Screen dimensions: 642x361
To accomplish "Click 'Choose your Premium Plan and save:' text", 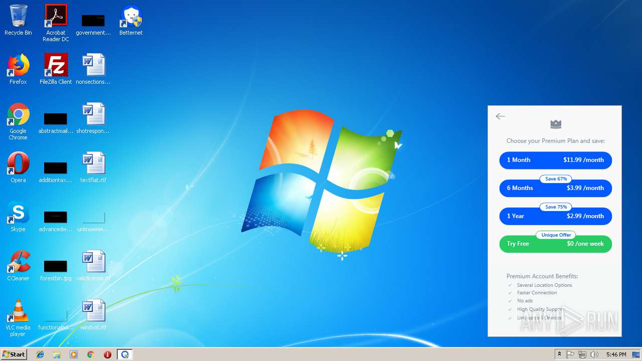I will pos(556,141).
